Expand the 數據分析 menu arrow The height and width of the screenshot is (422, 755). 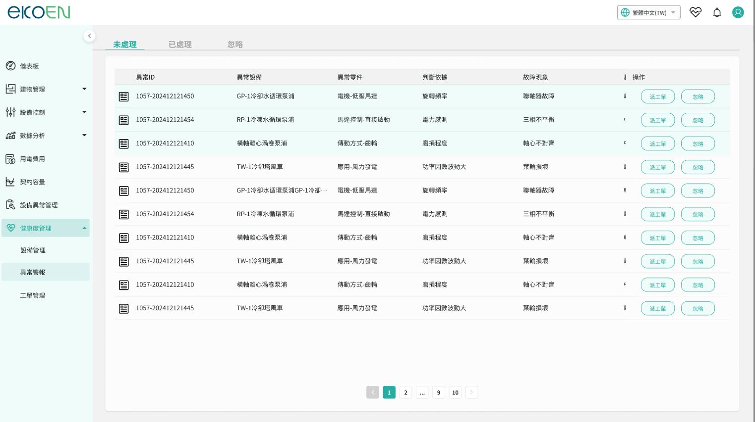[x=84, y=135]
